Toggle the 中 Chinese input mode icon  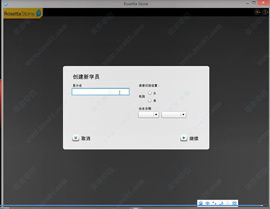tap(207, 203)
